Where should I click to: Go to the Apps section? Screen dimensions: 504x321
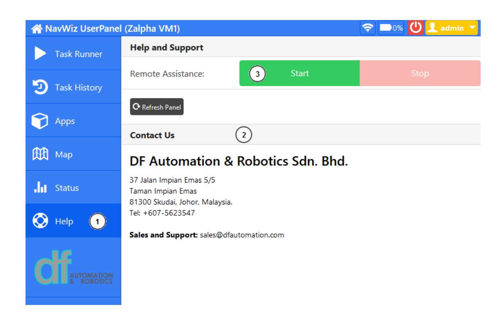coord(73,121)
